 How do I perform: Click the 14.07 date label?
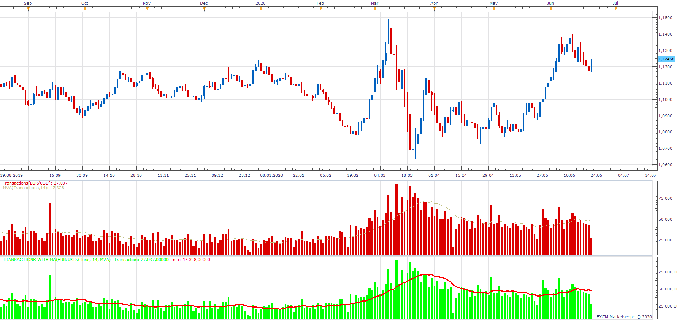click(651, 175)
